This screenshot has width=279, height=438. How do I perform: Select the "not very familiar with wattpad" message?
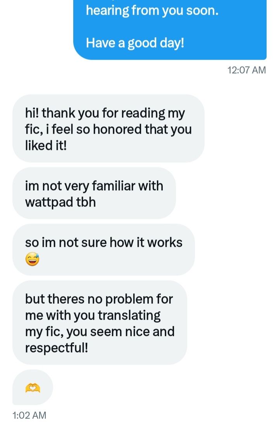coord(94,193)
